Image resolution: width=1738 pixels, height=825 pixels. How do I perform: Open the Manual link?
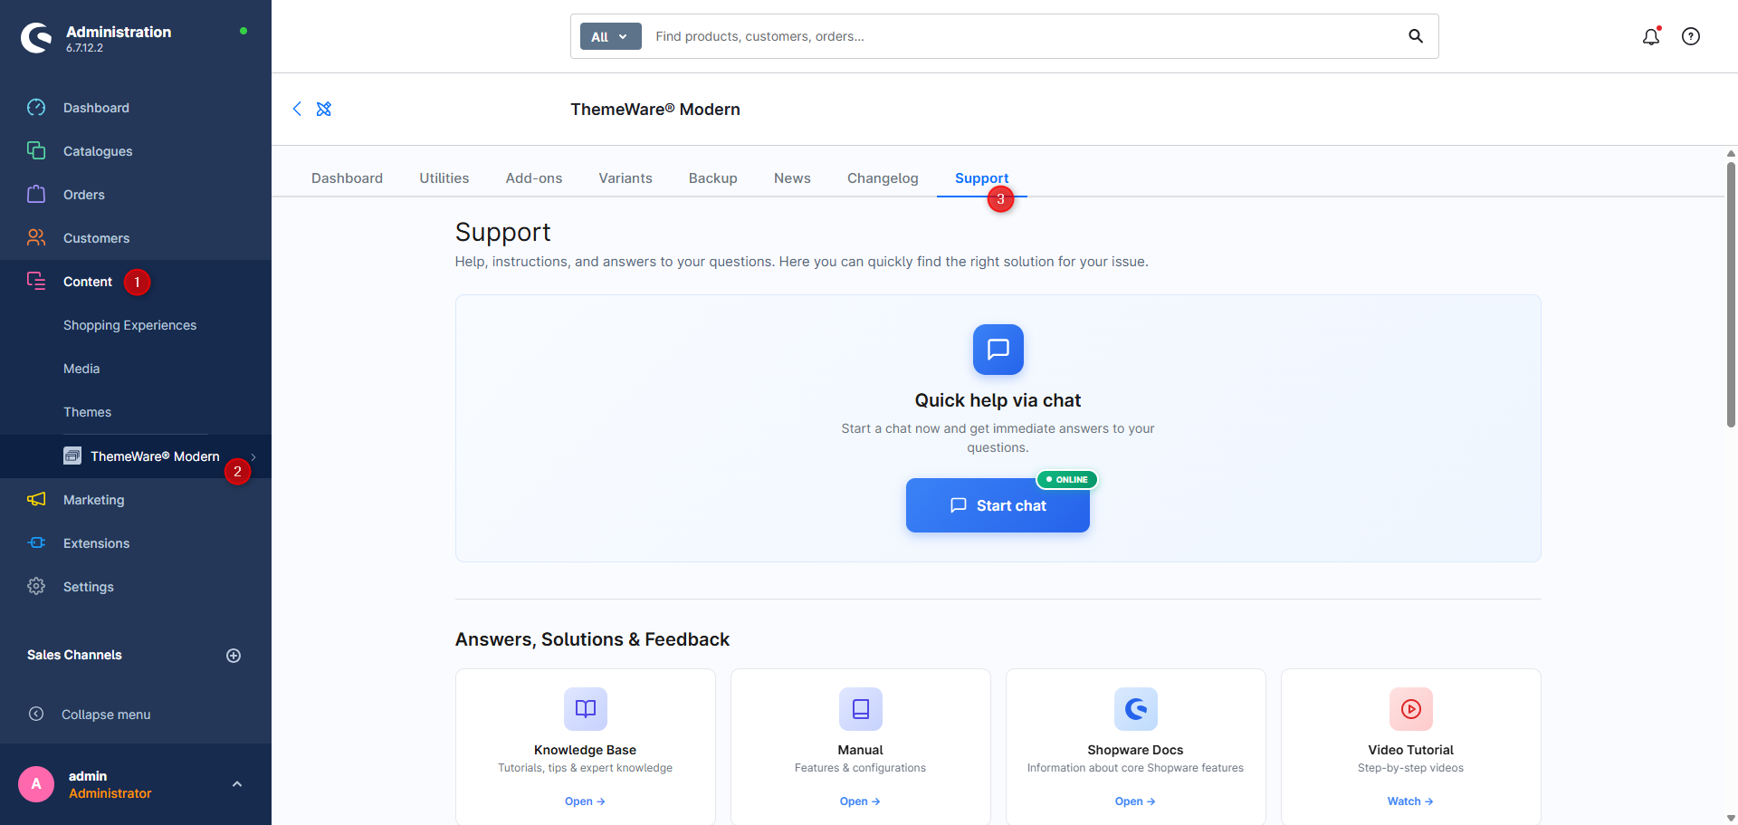[860, 801]
